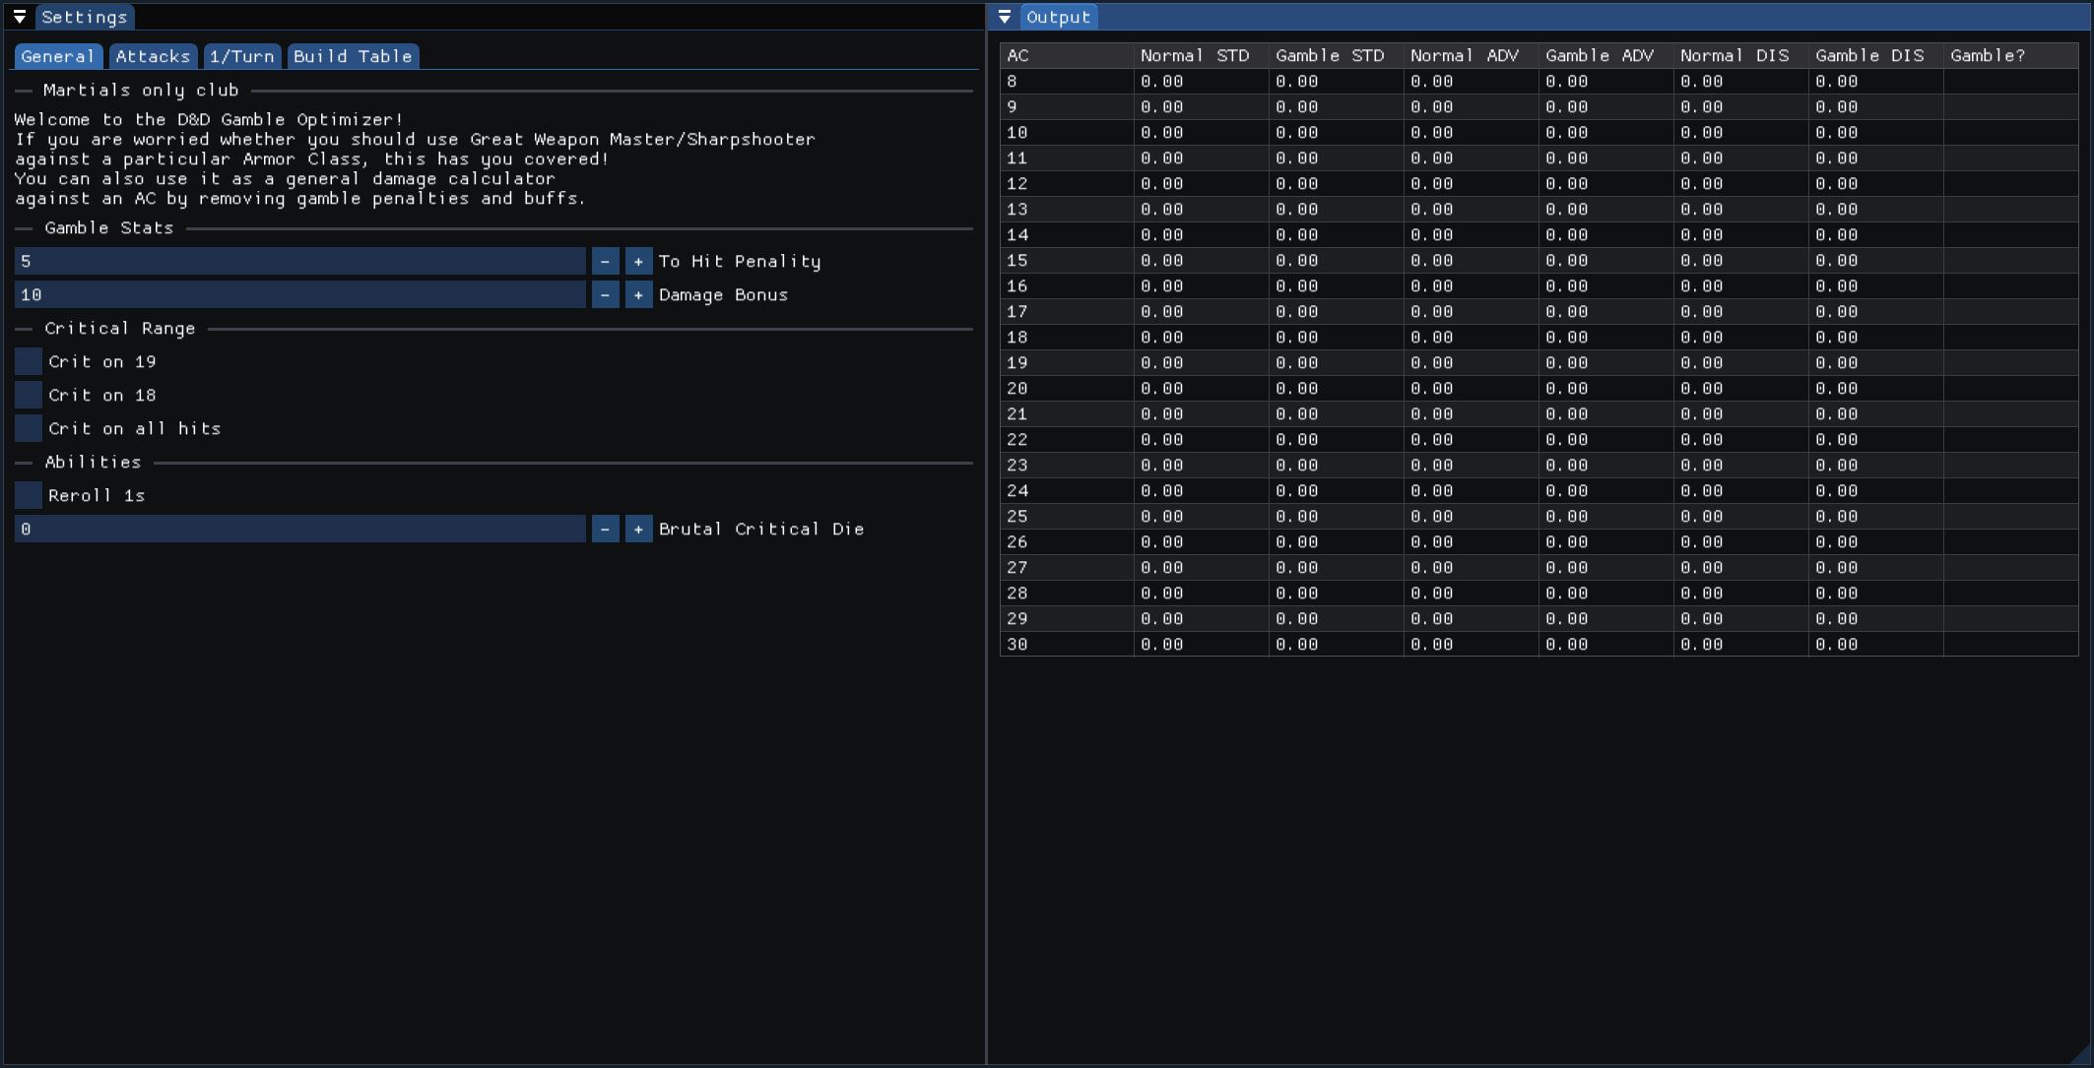Screen dimensions: 2094x1068
Task: Enable Crit on 18 checkbox
Action: (x=29, y=395)
